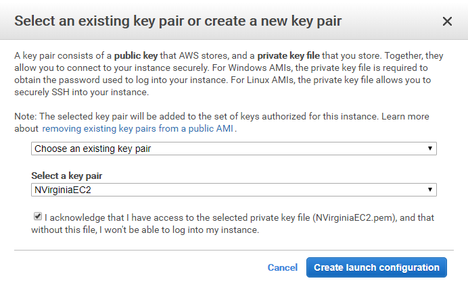Click the Cancel link
The width and height of the screenshot is (468, 289).
[282, 267]
